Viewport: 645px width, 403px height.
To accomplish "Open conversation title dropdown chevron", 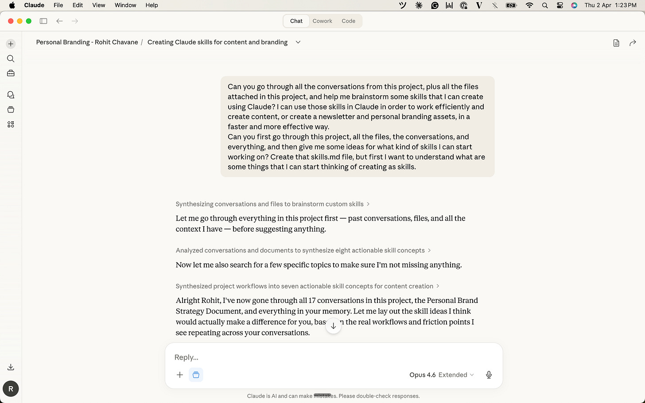I will [x=298, y=42].
